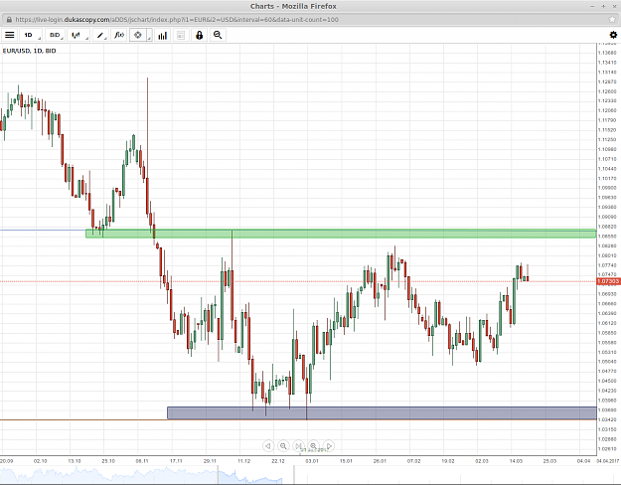Click the padlock site security icon
This screenshot has width=621, height=485.
(9, 20)
